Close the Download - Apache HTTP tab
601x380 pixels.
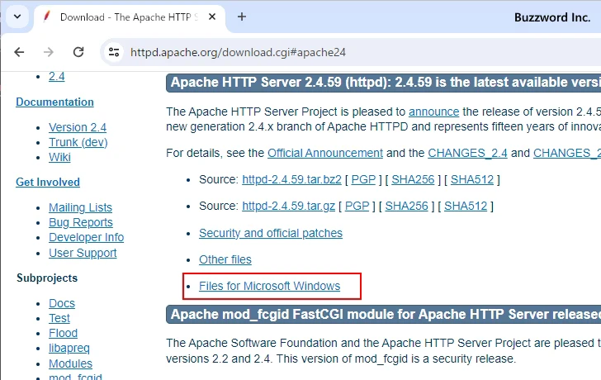click(x=212, y=17)
